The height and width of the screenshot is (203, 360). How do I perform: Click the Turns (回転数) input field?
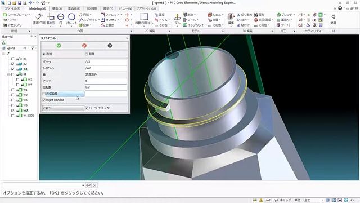pos(106,87)
